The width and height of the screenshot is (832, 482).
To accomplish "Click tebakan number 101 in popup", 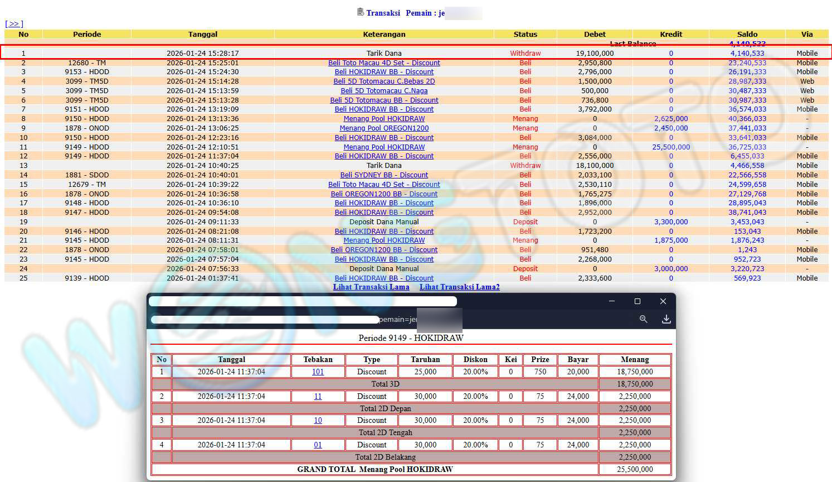I will 318,372.
